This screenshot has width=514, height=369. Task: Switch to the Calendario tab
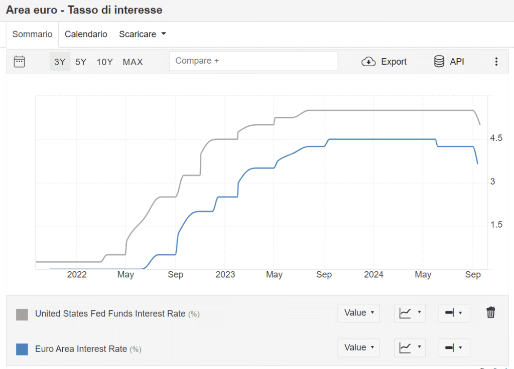pyautogui.click(x=86, y=34)
